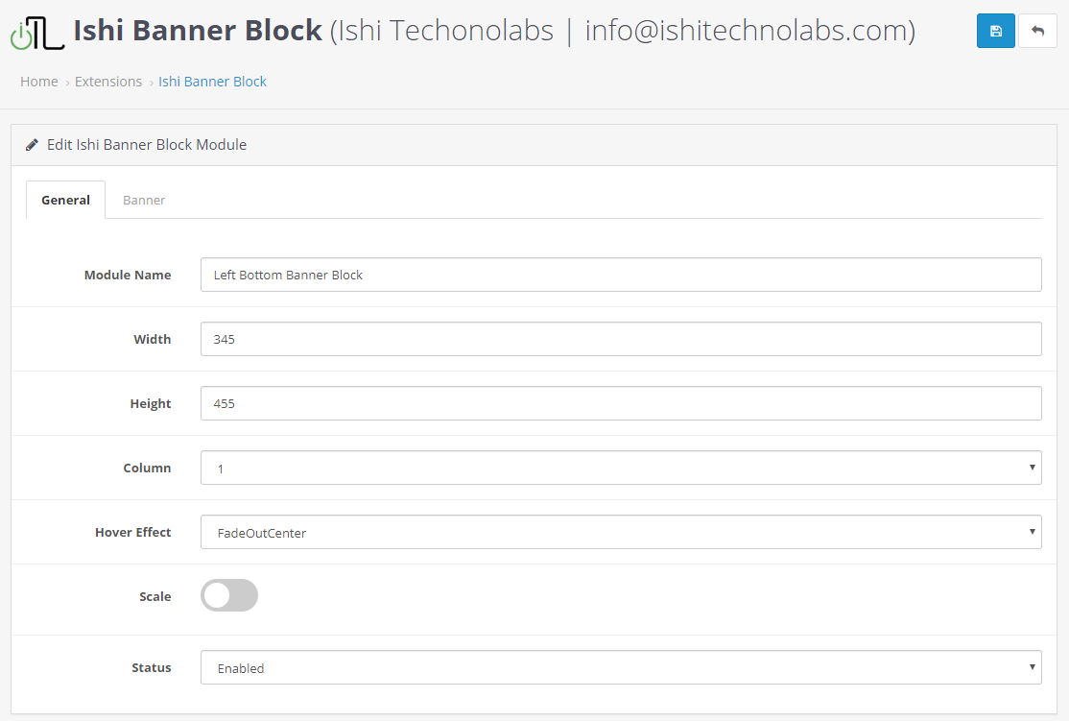This screenshot has height=721, width=1069.
Task: Toggle the Scale switch on
Action: point(229,595)
